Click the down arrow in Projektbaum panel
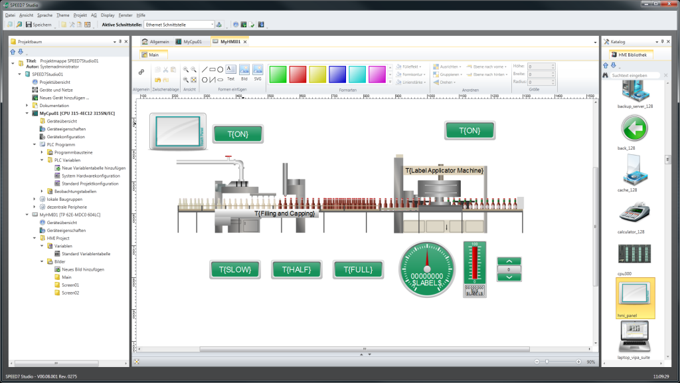680x383 pixels. pyautogui.click(x=21, y=52)
